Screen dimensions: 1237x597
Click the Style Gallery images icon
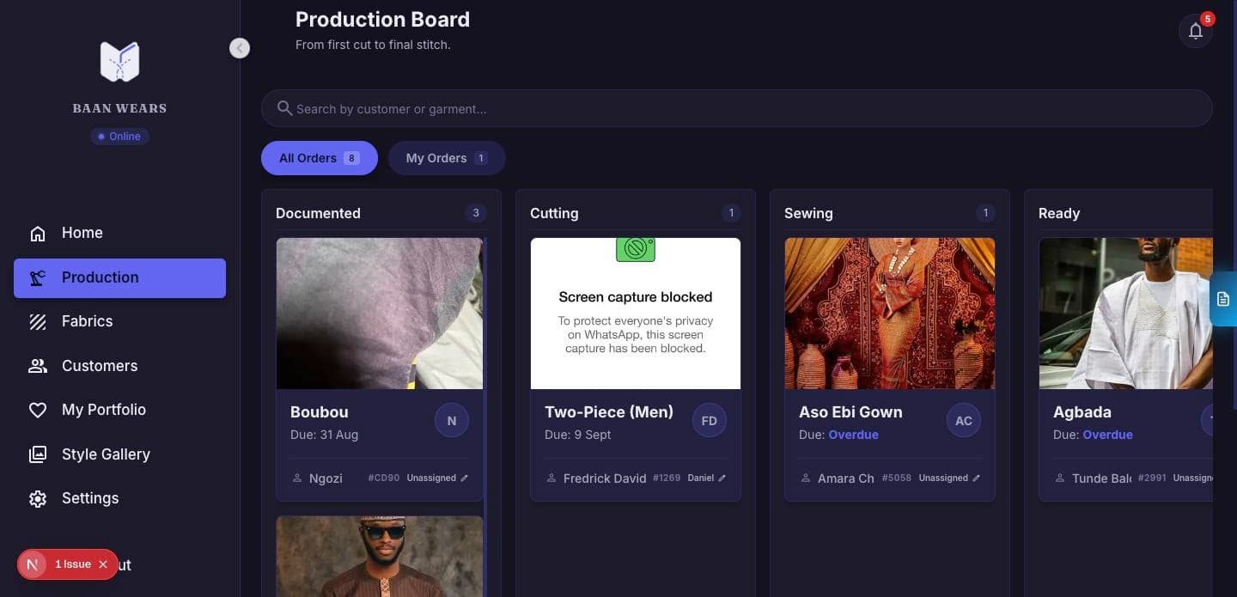38,454
